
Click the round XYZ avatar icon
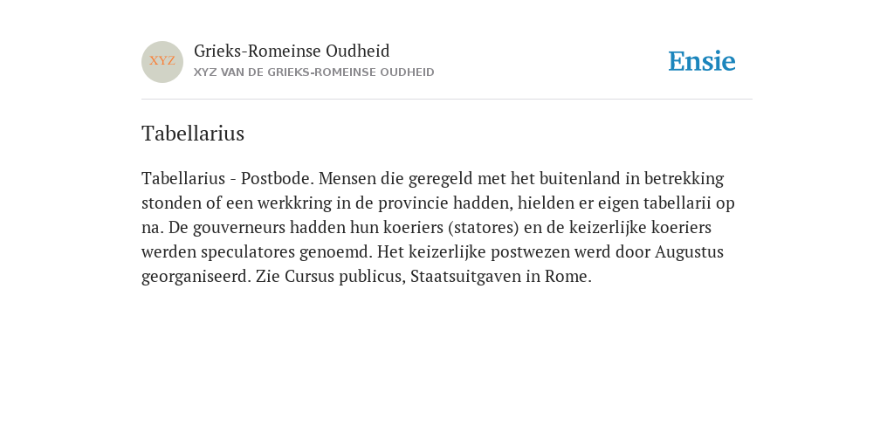(162, 62)
